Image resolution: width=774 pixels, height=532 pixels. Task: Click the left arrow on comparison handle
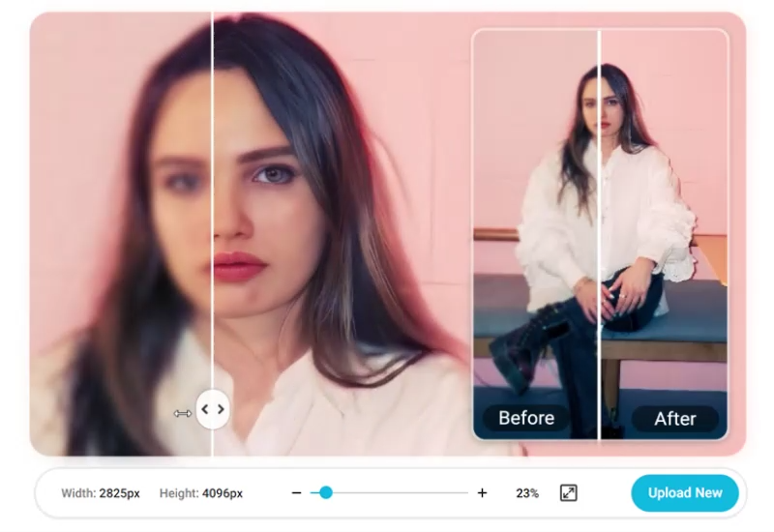pos(205,409)
